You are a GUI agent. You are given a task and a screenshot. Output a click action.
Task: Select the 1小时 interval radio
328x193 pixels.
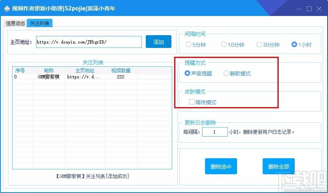coord(302,45)
